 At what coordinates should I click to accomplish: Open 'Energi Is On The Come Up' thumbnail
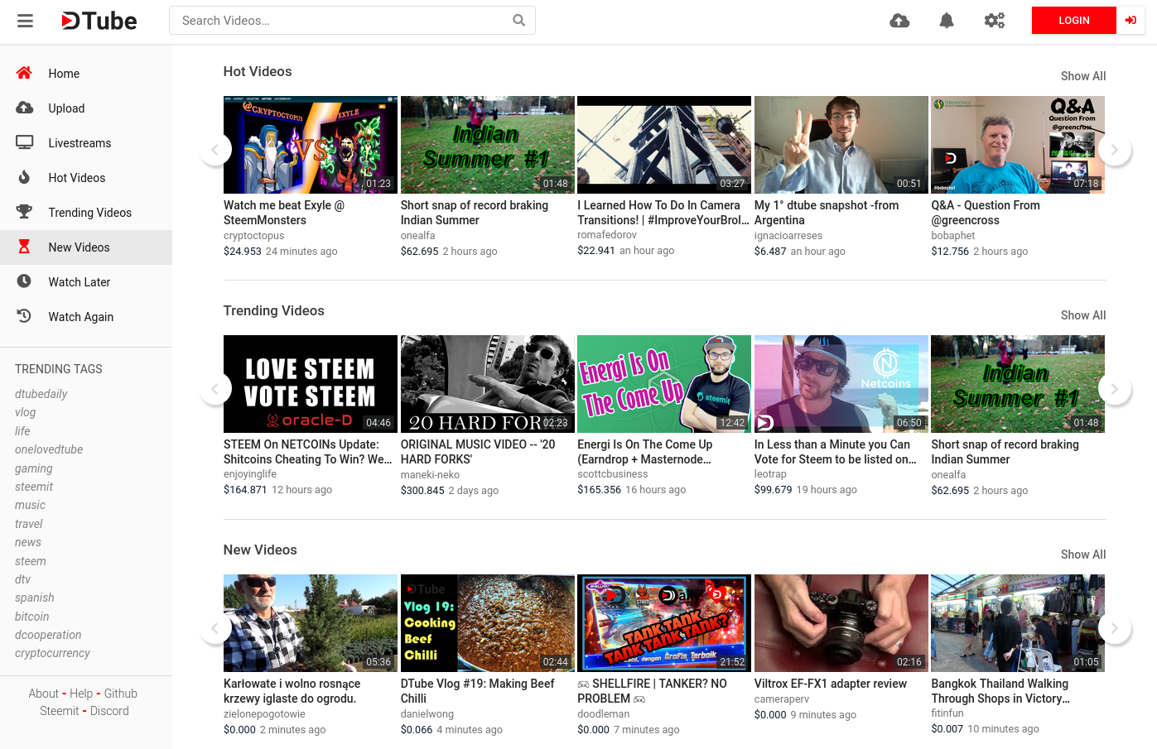click(x=664, y=384)
